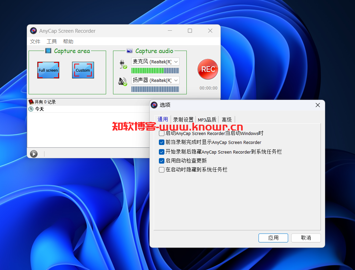Switch to the MP3品质 tab

207,120
